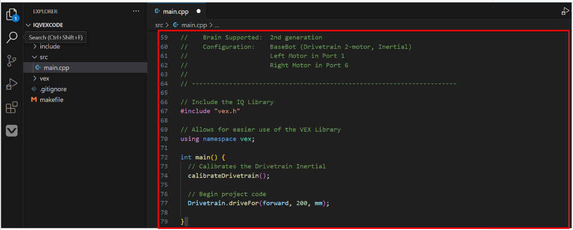The image size is (573, 230).
Task: Open the Explorer view in activity bar
Action: [x=12, y=14]
